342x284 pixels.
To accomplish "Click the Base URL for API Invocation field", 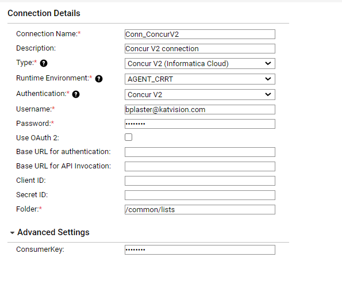I will [x=200, y=166].
